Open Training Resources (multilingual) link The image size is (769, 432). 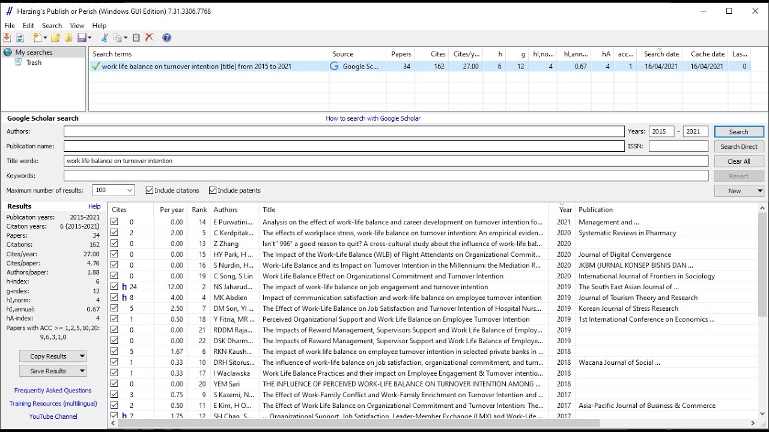click(53, 404)
